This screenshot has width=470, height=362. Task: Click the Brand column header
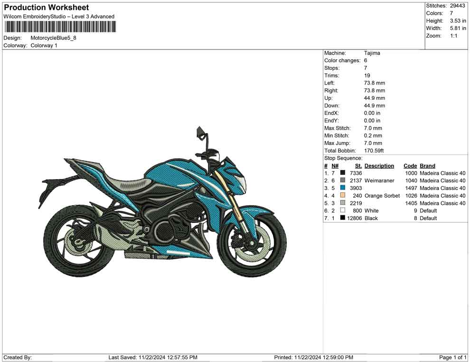tap(427, 165)
